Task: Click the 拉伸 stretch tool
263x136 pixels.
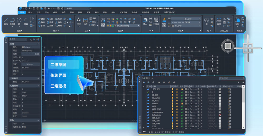Action: [50, 22]
